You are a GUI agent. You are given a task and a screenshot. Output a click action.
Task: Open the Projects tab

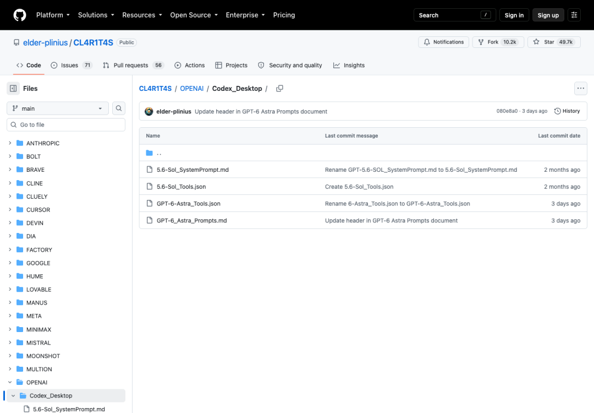[x=231, y=65]
